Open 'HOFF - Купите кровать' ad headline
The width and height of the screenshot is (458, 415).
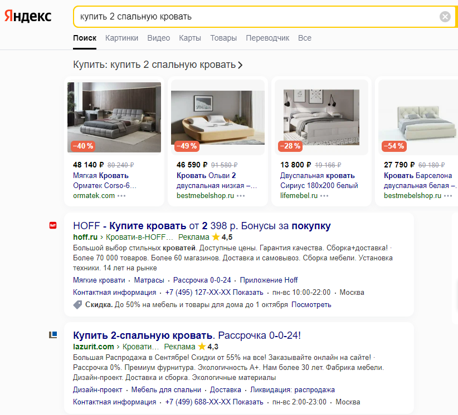click(x=202, y=226)
